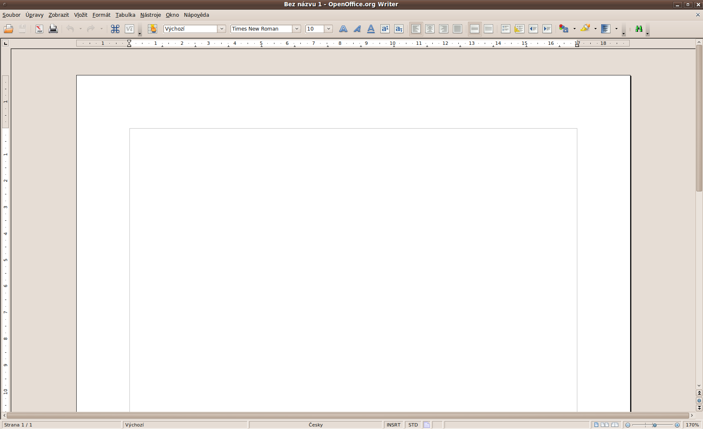This screenshot has height=429, width=703.
Task: Insert a formula with the square-root icon
Action: click(x=129, y=29)
